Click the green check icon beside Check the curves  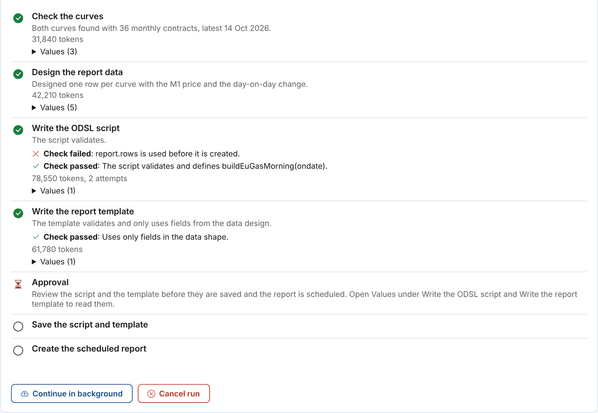(18, 18)
